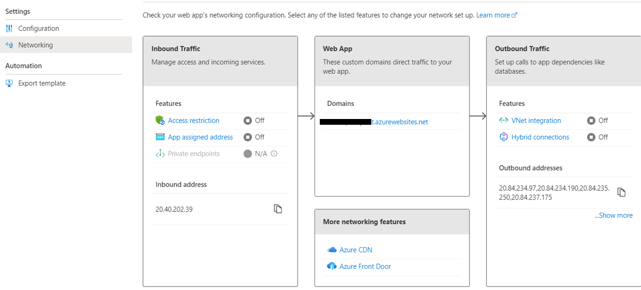641x290 pixels.
Task: Expand outbound addresses with Show more
Action: [x=614, y=215]
